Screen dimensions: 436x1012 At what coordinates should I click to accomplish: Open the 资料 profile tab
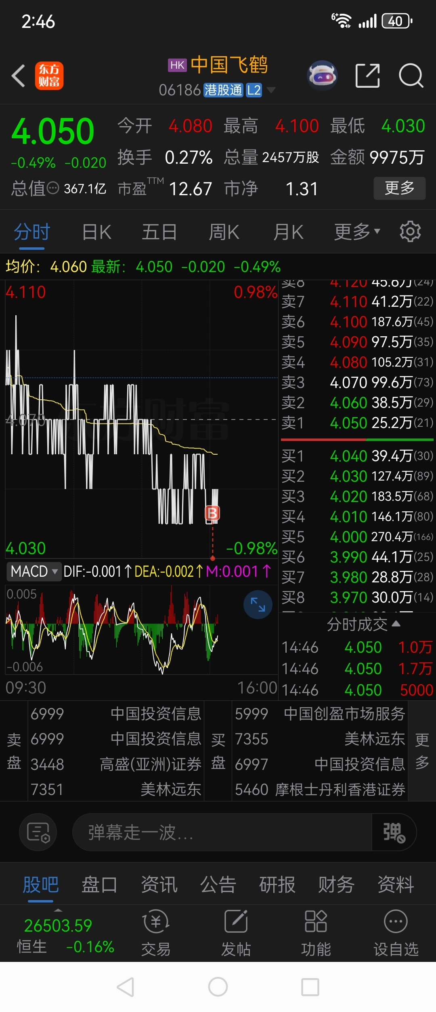(x=396, y=884)
